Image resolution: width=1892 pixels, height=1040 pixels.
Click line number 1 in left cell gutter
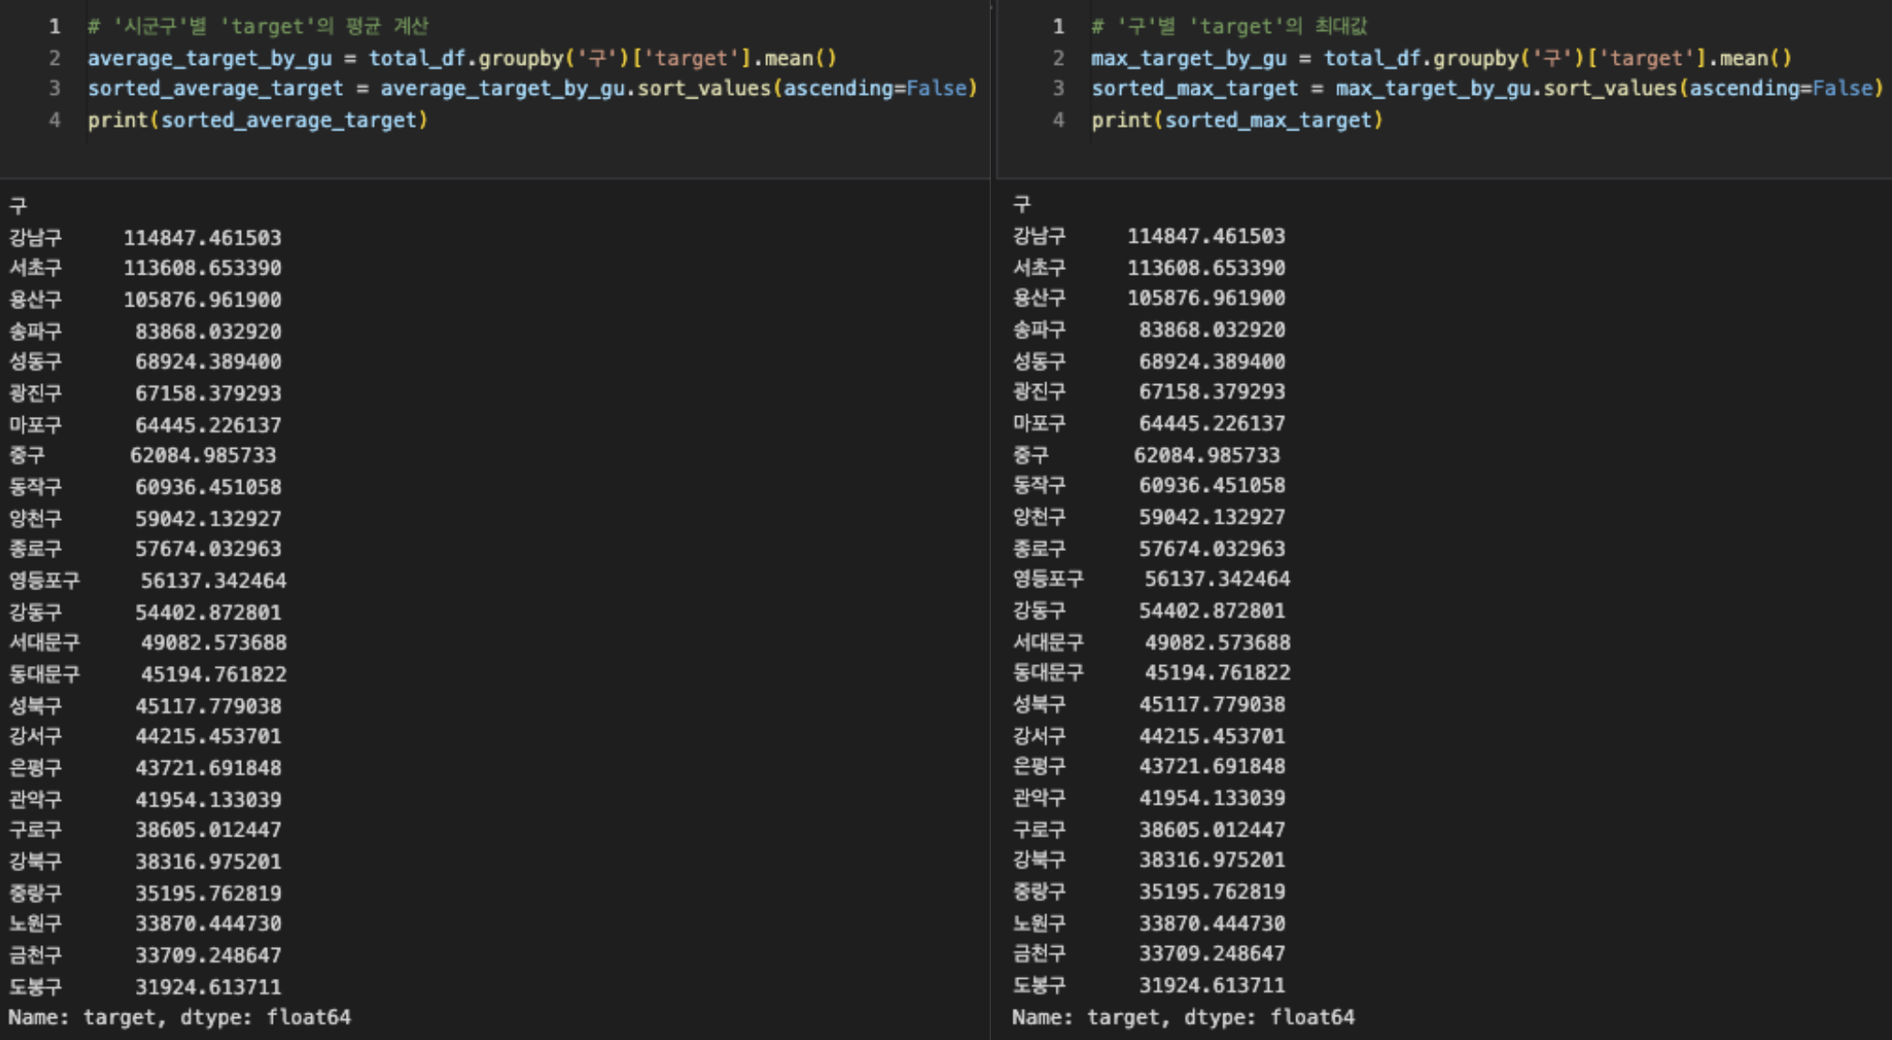[x=55, y=26]
